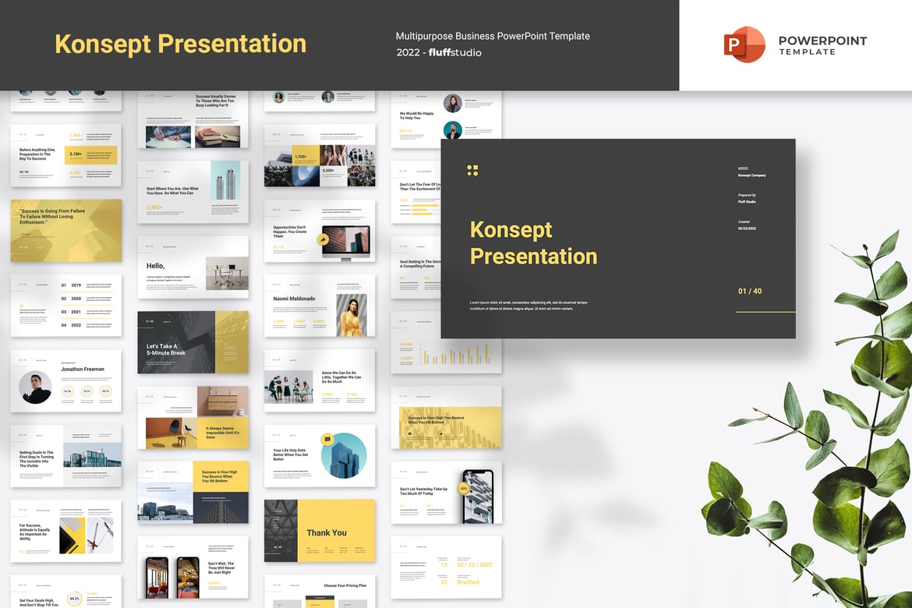
Task: Click the PowerPoint logo icon
Action: tap(744, 44)
